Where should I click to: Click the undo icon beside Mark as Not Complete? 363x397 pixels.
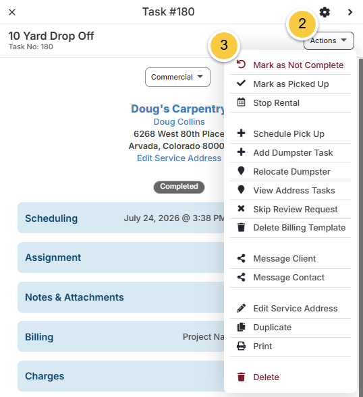click(x=241, y=65)
